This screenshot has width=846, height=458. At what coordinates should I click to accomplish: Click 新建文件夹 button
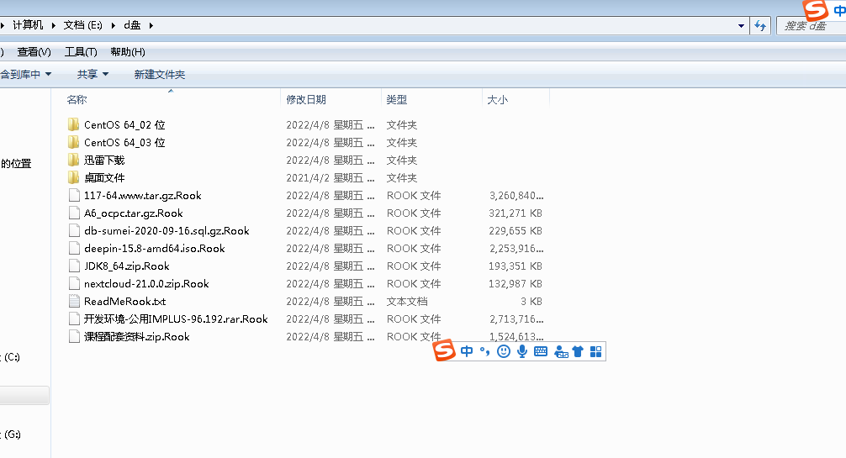[x=160, y=75]
